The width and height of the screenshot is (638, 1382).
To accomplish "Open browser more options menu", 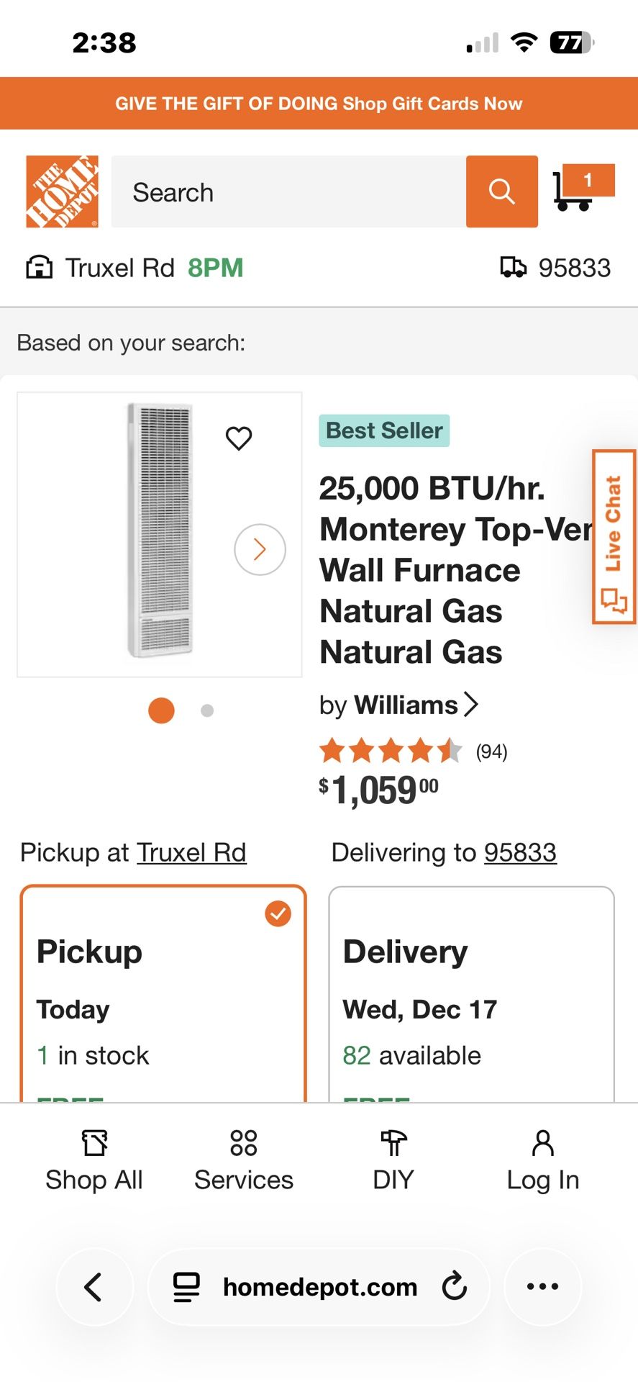I will point(542,1286).
